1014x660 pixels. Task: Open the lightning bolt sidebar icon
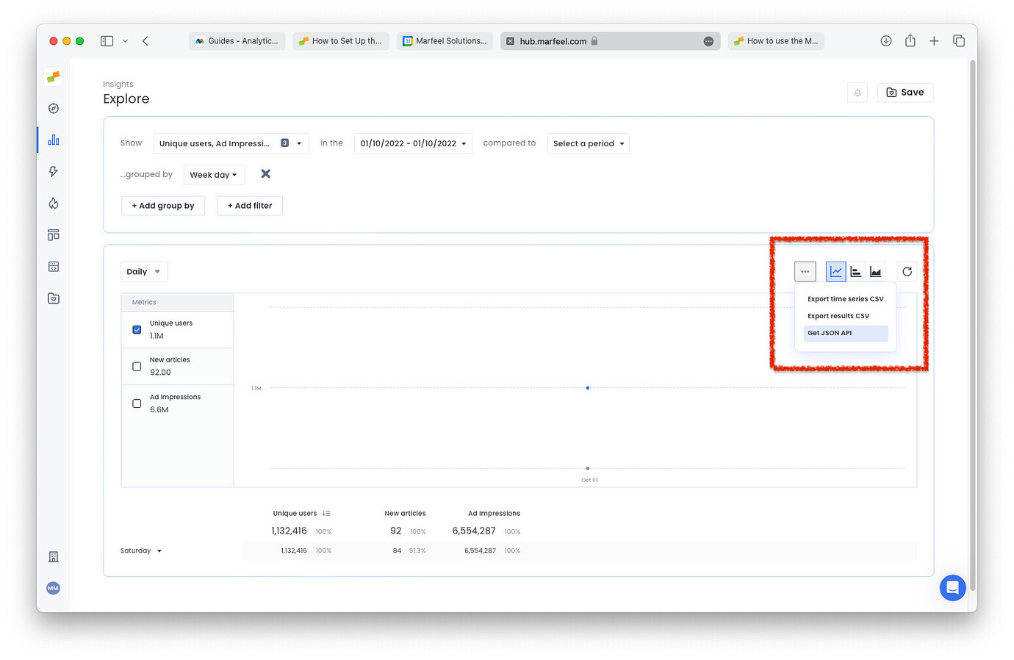(53, 171)
